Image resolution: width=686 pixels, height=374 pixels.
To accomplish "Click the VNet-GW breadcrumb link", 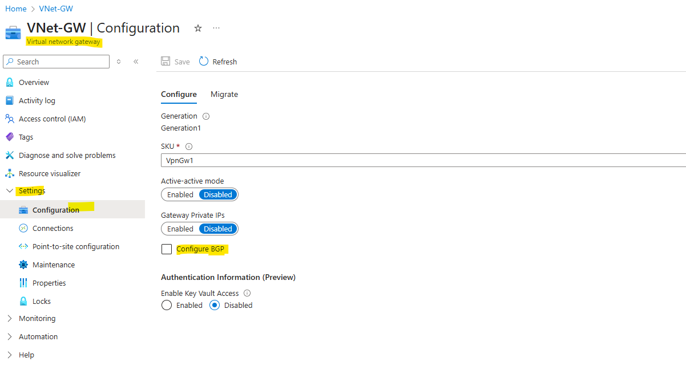I will click(x=56, y=9).
